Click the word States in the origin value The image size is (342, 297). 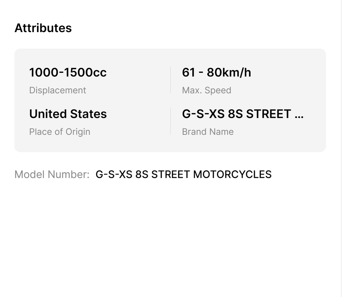click(88, 114)
